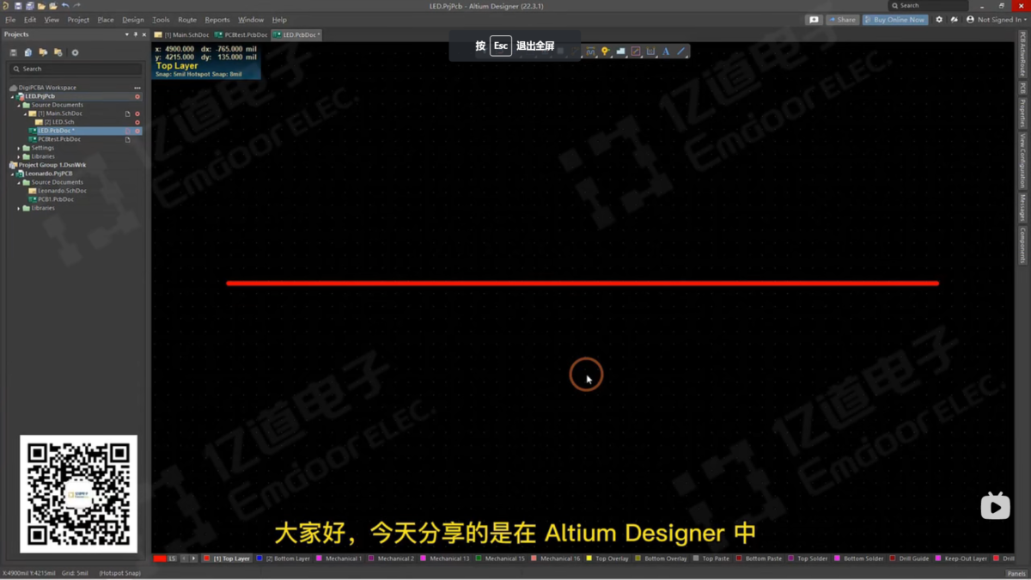Select the place string tool in active bar
Image resolution: width=1031 pixels, height=580 pixels.
coord(666,52)
